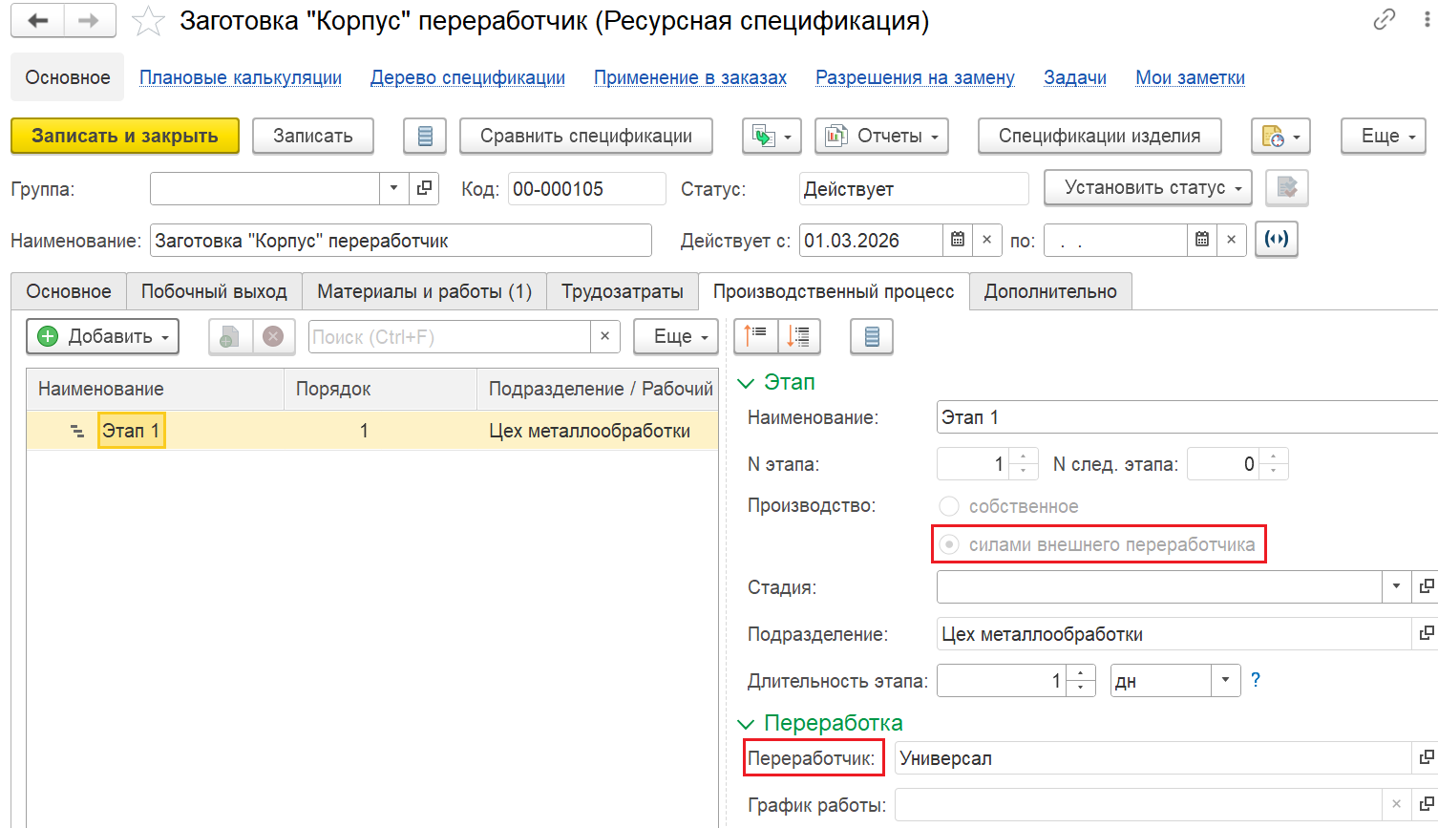Open the Применение в заказах link
Viewport: 1438px width, 828px height.
(690, 77)
